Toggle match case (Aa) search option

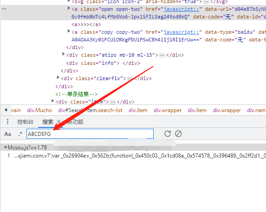point(8,134)
